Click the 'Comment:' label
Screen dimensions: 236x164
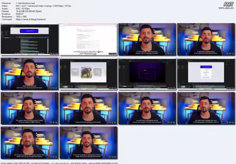[x=7, y=19]
